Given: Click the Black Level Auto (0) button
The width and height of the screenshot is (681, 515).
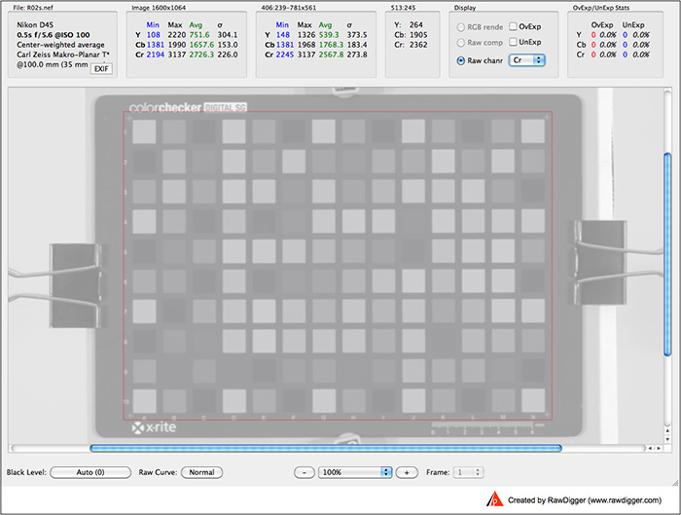Looking at the screenshot, I should point(90,472).
